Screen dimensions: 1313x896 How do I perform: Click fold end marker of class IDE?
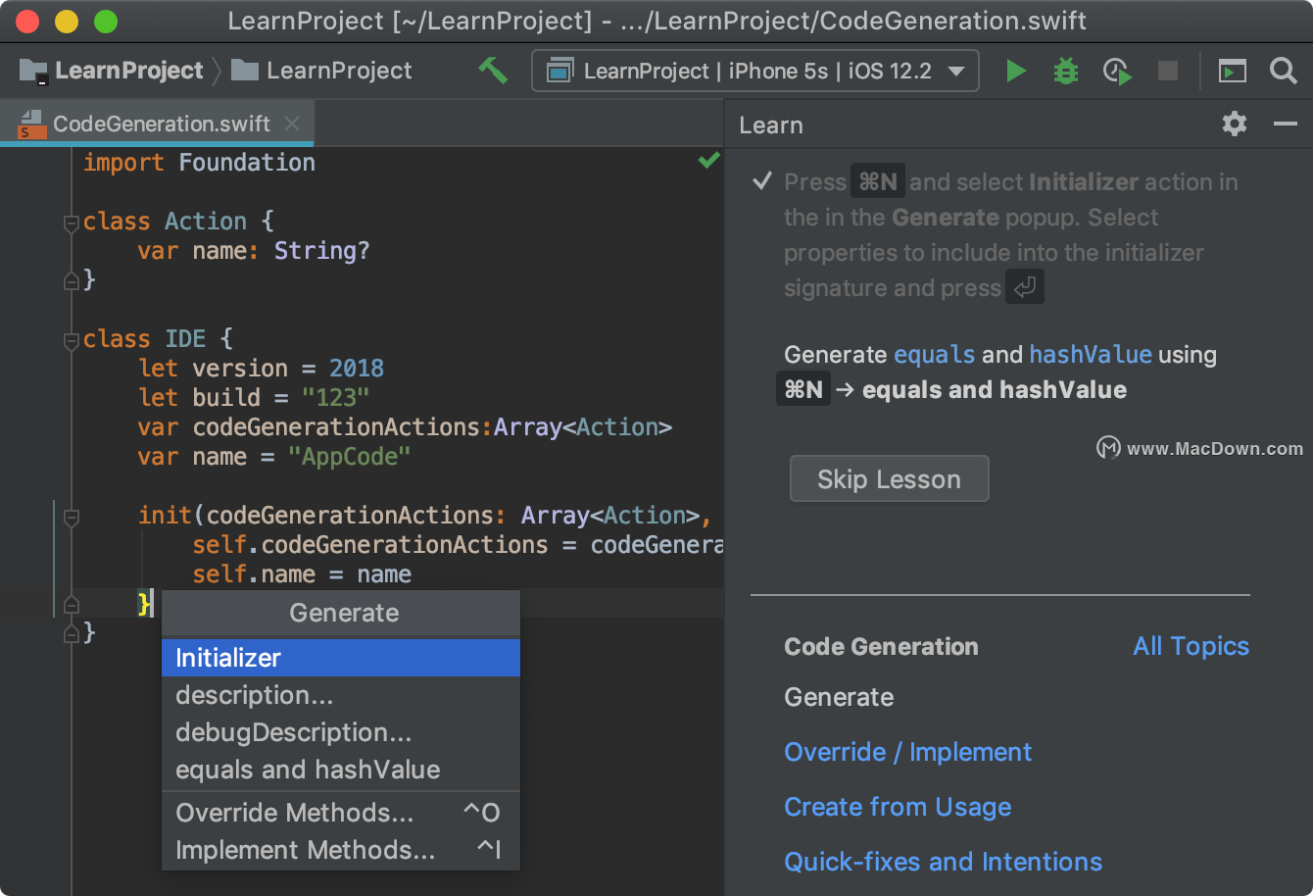pos(71,633)
